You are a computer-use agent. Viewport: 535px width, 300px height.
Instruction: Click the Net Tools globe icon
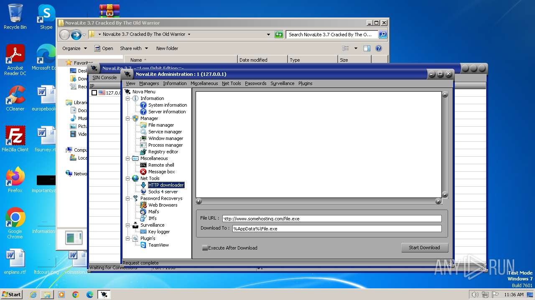click(x=135, y=178)
